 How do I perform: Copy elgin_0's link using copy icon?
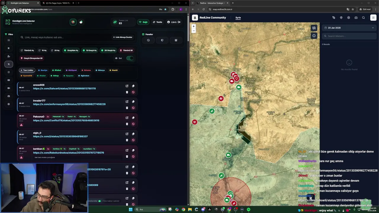pyautogui.click(x=133, y=134)
